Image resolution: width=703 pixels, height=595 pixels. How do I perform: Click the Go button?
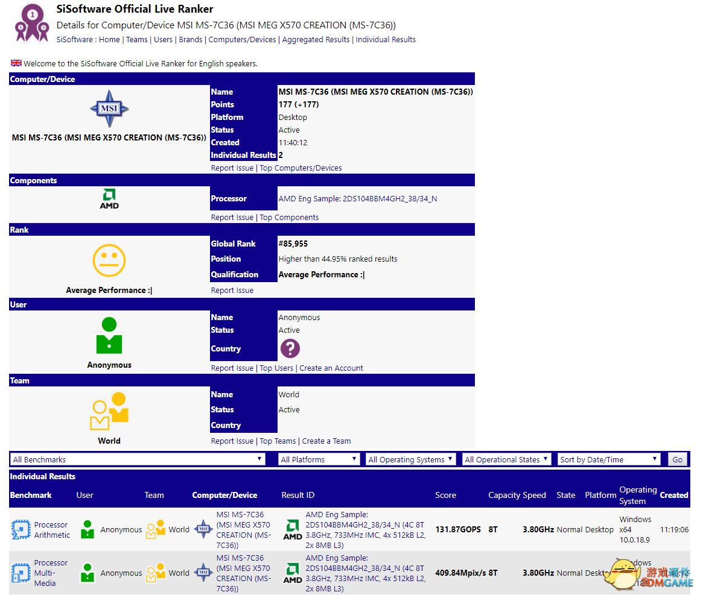pos(678,459)
